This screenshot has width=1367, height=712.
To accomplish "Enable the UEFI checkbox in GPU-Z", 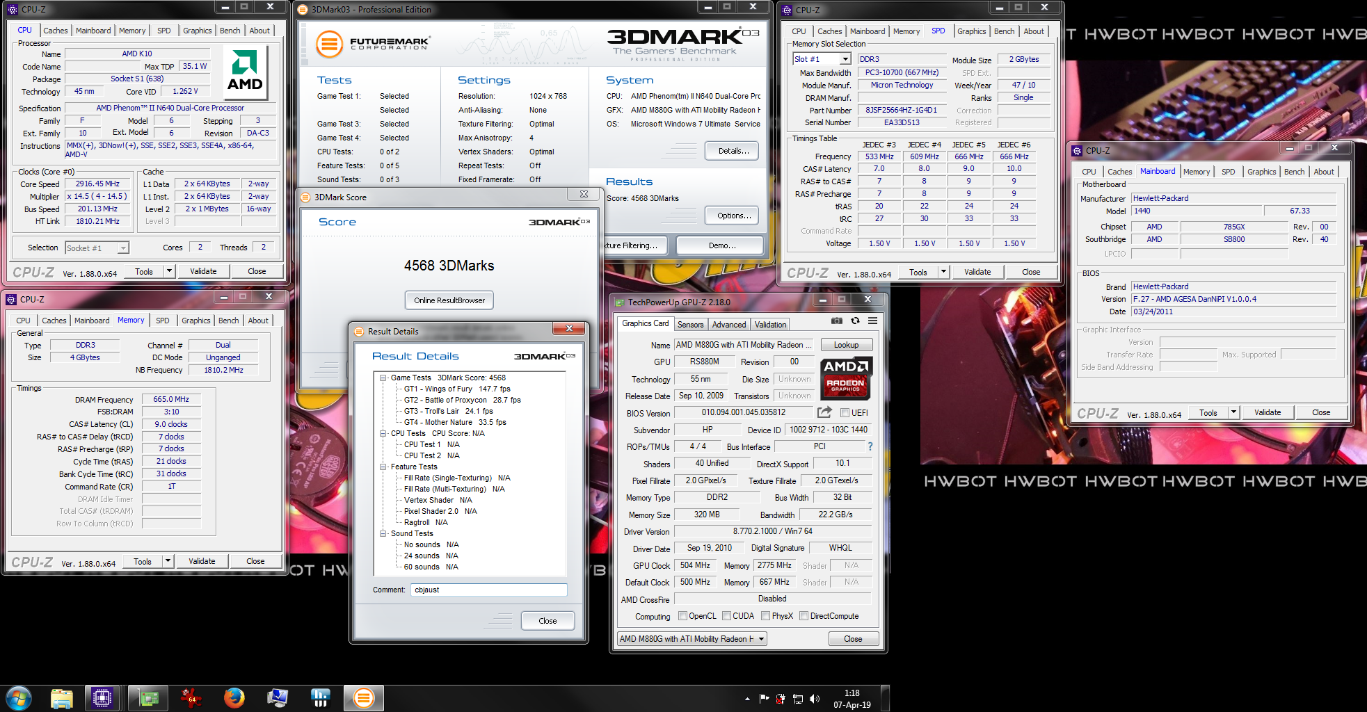I will [x=845, y=412].
